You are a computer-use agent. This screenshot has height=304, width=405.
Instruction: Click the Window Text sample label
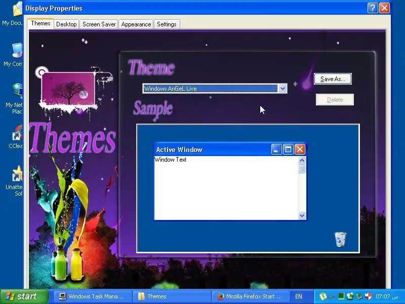(171, 160)
